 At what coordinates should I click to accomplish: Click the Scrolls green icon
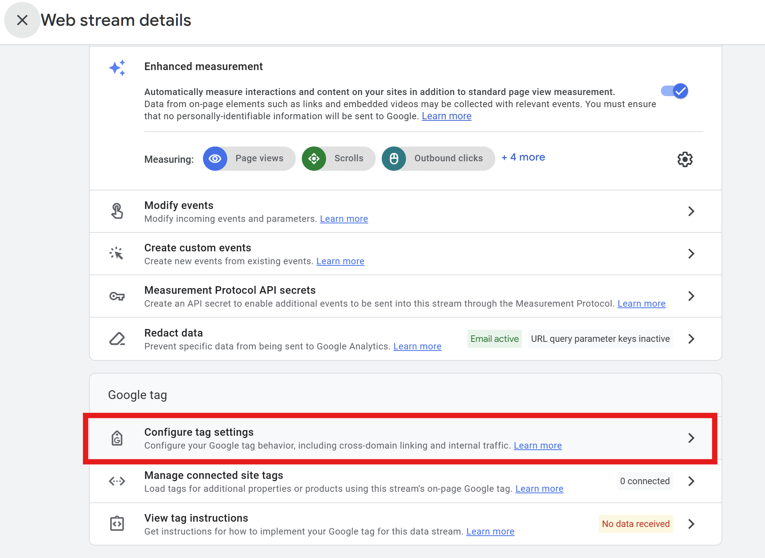[x=314, y=159]
